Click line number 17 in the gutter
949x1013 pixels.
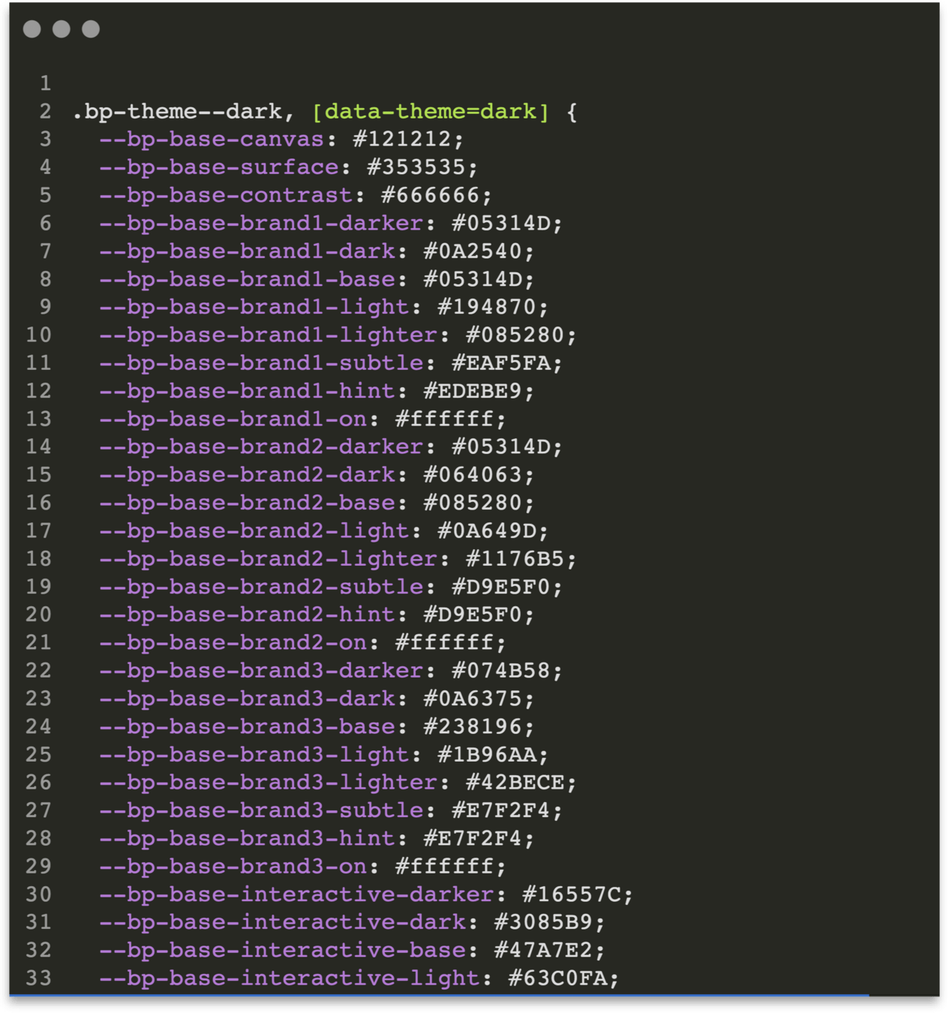[39, 531]
